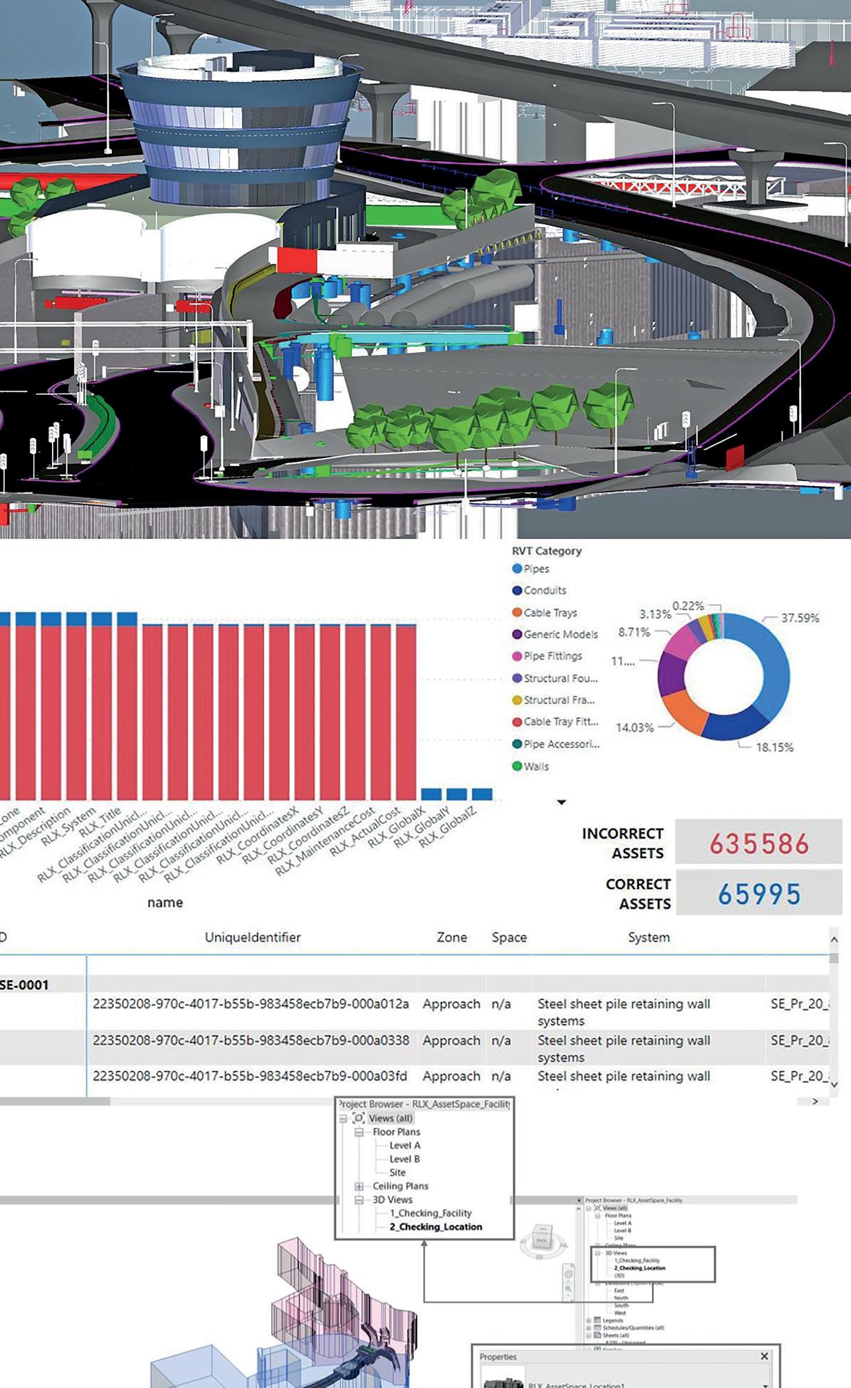Open the {3D} view in small Project Browser
The height and width of the screenshot is (1388, 851).
[620, 1275]
